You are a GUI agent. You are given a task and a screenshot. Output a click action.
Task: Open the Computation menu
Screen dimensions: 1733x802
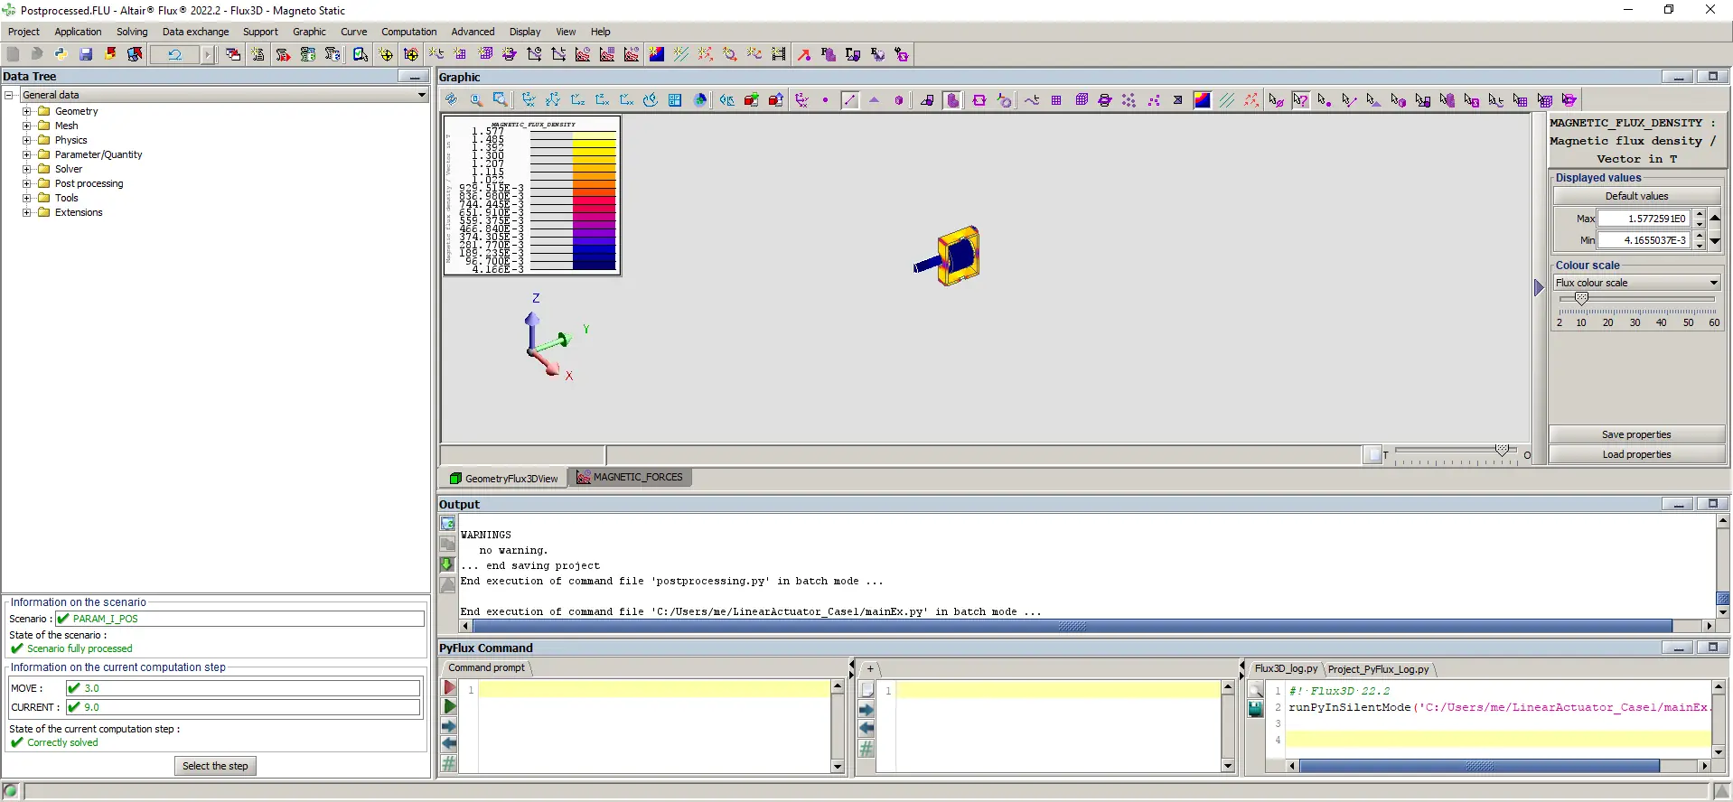click(408, 32)
